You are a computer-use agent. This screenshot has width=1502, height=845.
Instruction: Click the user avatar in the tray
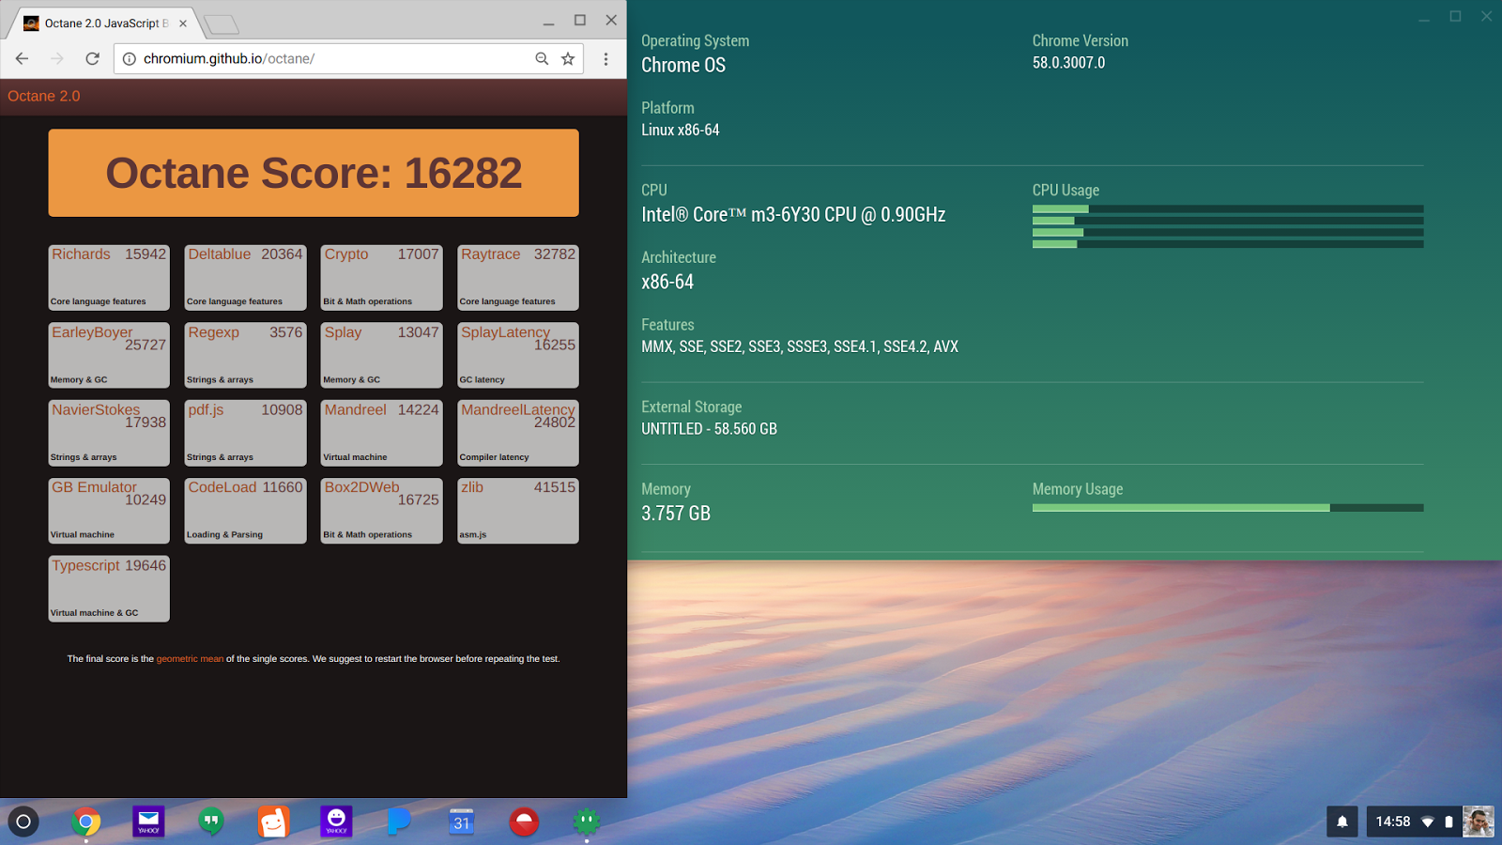click(x=1478, y=822)
